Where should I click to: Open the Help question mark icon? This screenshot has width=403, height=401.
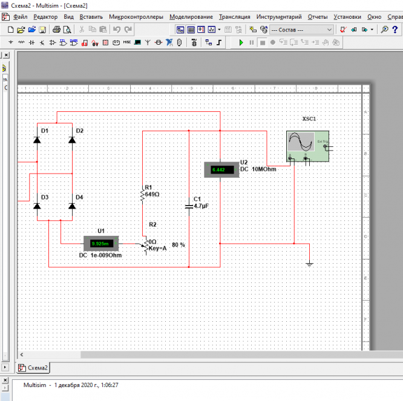[x=395, y=29]
